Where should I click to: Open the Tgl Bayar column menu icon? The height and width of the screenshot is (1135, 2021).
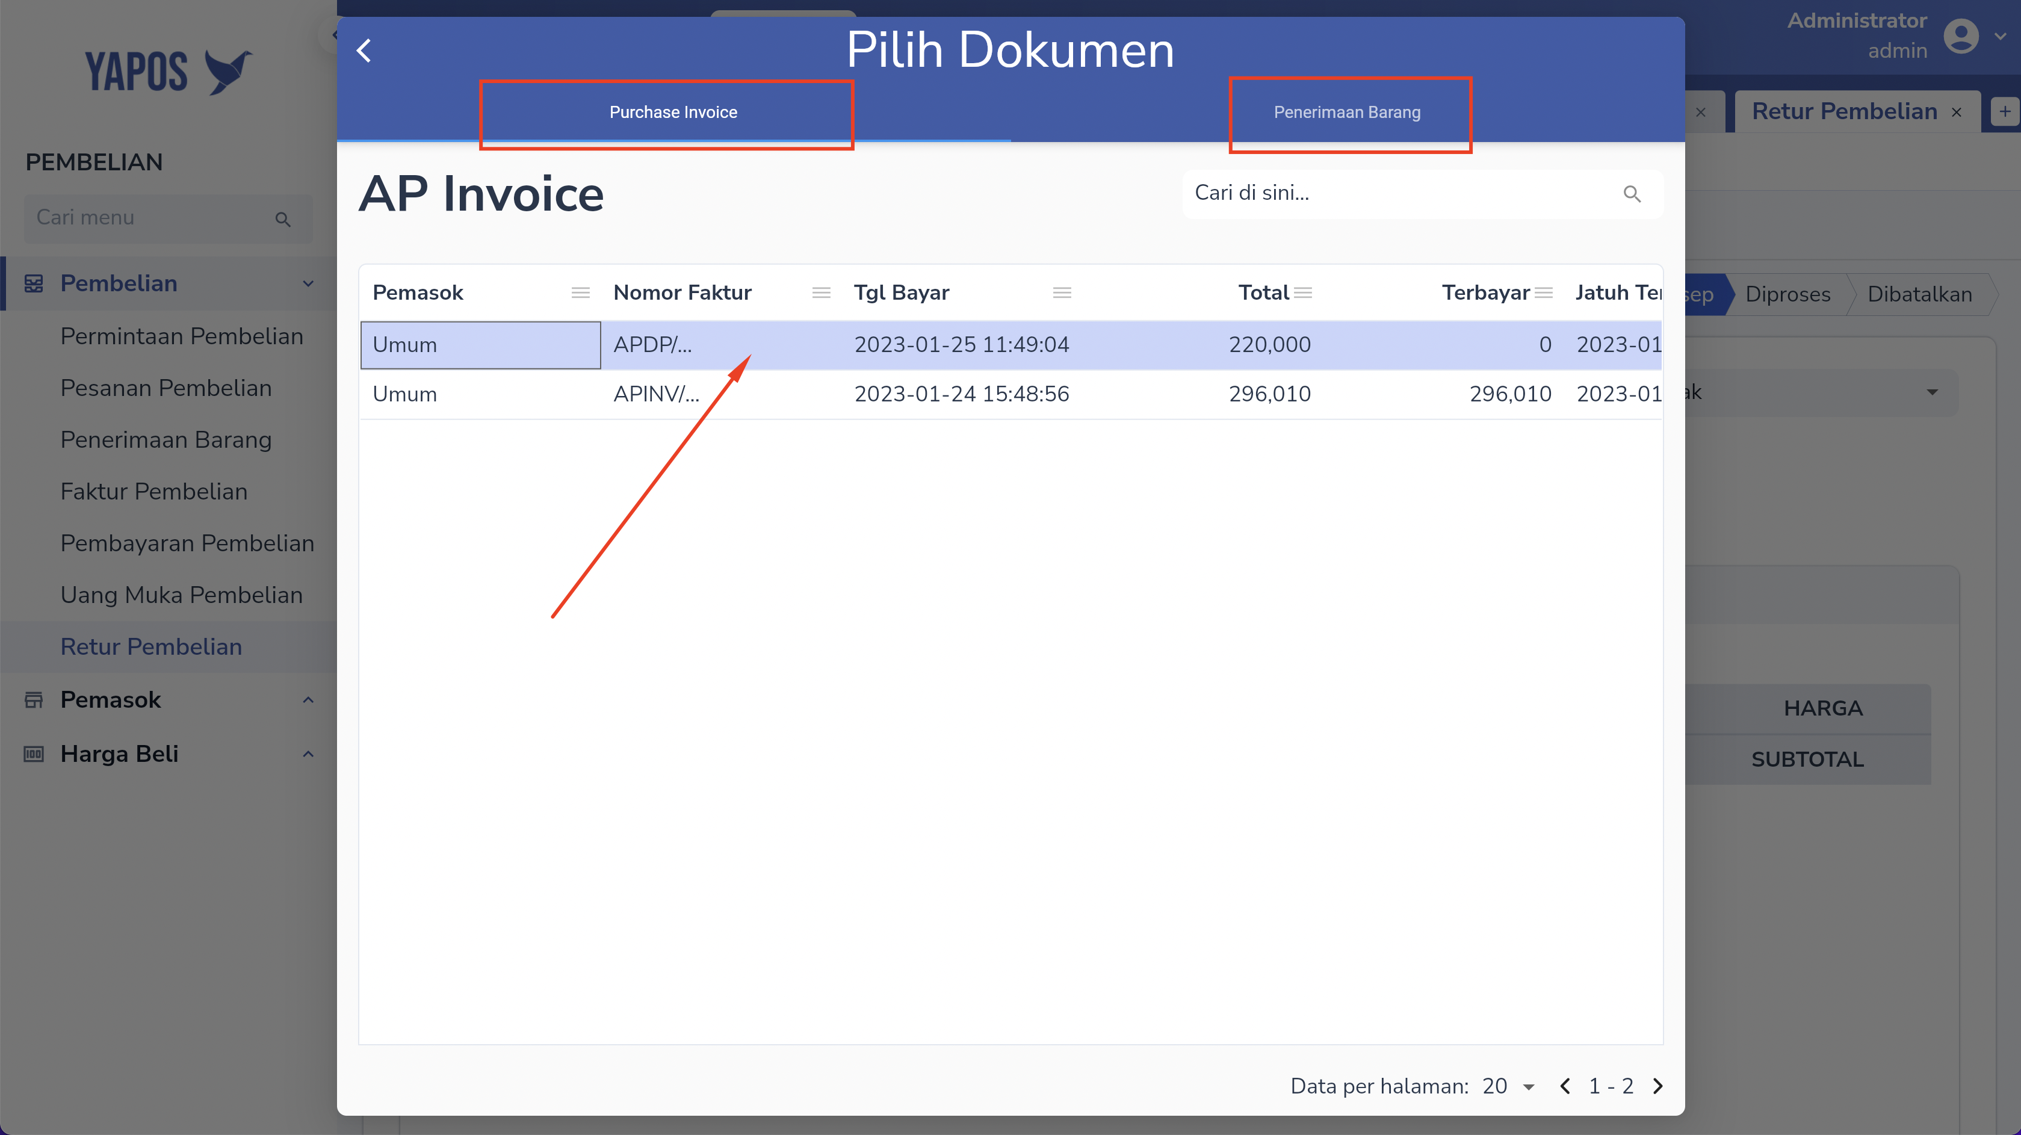coord(1062,292)
